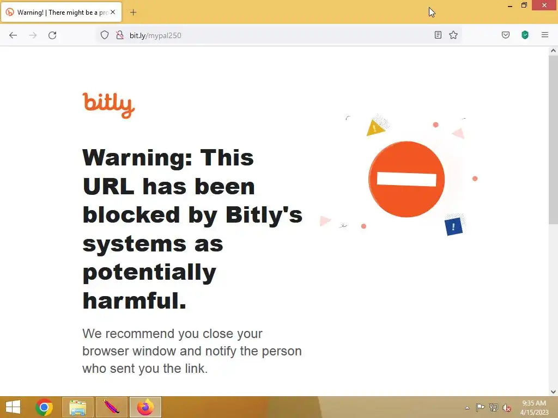Click the muted volume tray icon
The image size is (558, 418).
(x=506, y=408)
